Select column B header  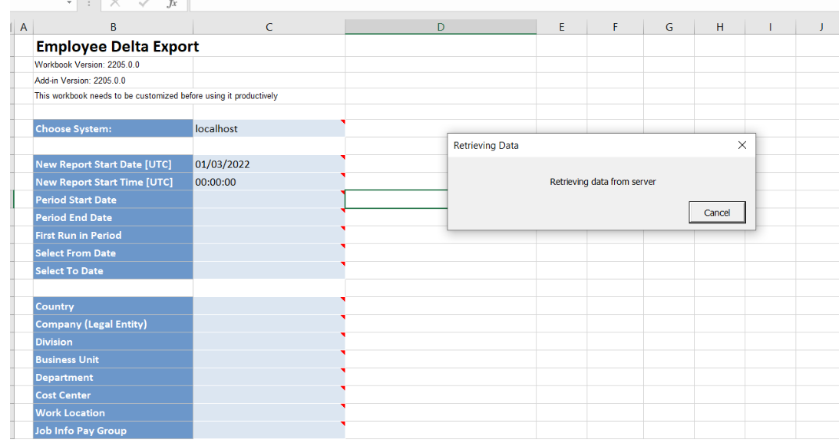click(113, 27)
